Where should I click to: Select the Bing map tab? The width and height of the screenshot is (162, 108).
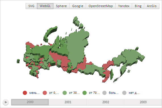click(x=138, y=6)
